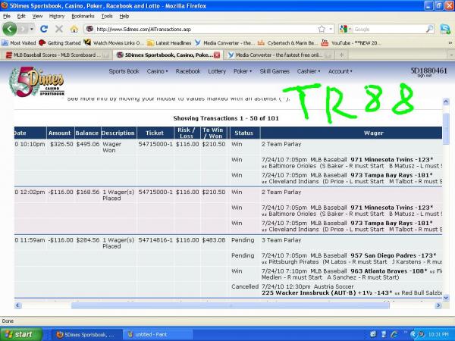This screenshot has width=455, height=341.
Task: Close the 5Dimes Sportsbook browser tab
Action: [217, 55]
